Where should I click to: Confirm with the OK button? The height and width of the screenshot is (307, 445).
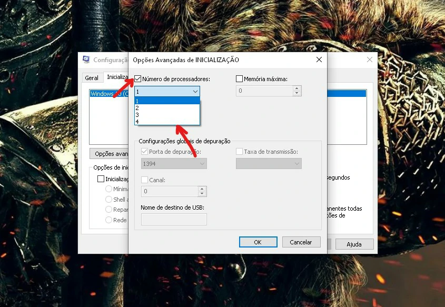[x=258, y=242]
